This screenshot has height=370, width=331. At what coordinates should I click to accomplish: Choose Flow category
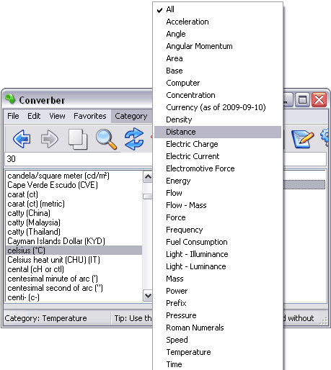click(218, 193)
